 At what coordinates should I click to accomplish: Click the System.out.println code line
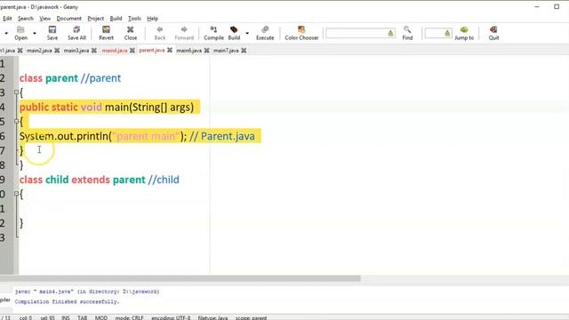coord(137,136)
